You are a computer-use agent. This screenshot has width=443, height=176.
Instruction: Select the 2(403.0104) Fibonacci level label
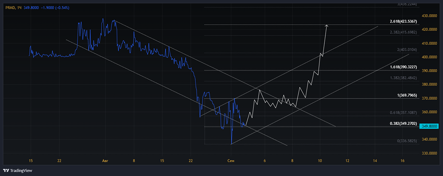407,50
